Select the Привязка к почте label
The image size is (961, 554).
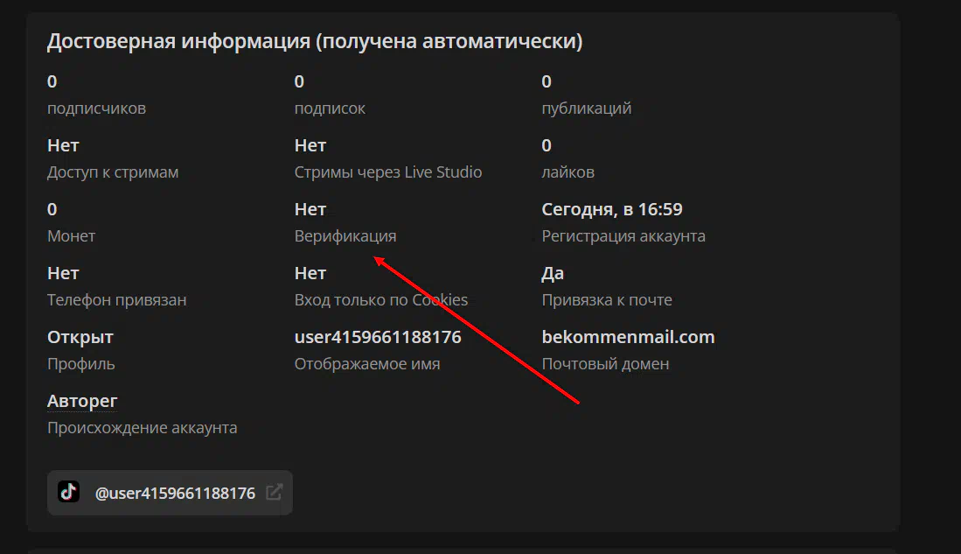[607, 300]
